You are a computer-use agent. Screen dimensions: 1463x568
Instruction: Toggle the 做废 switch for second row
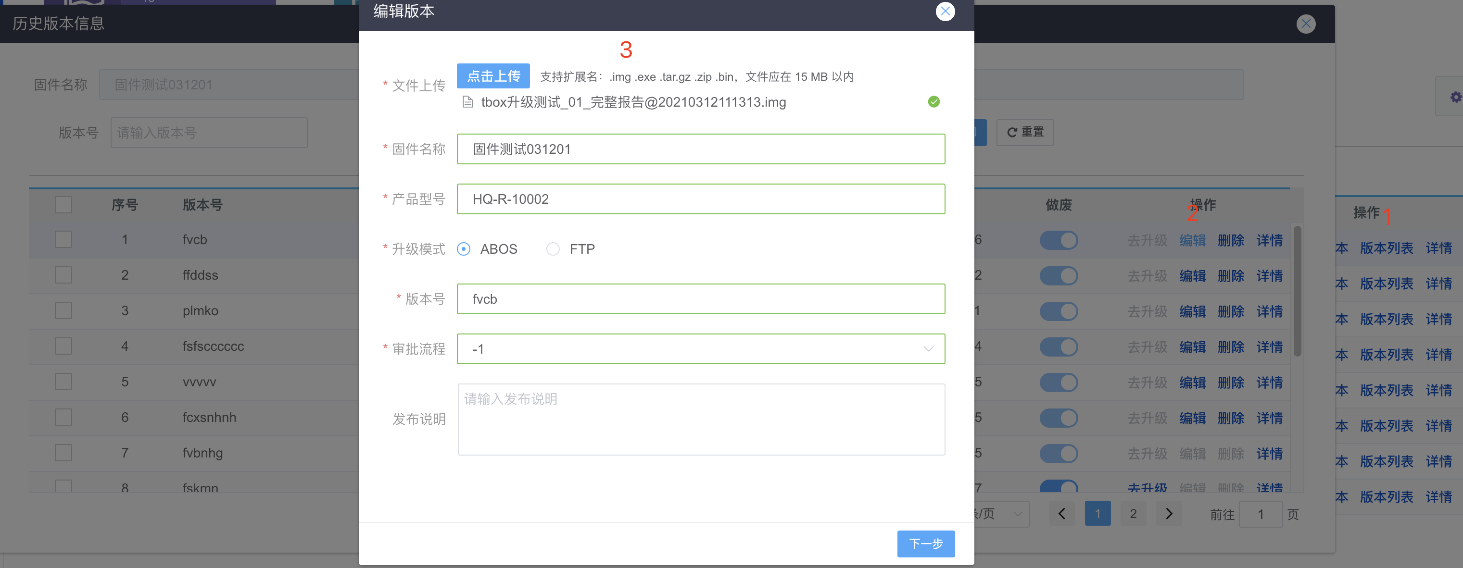pos(1059,276)
